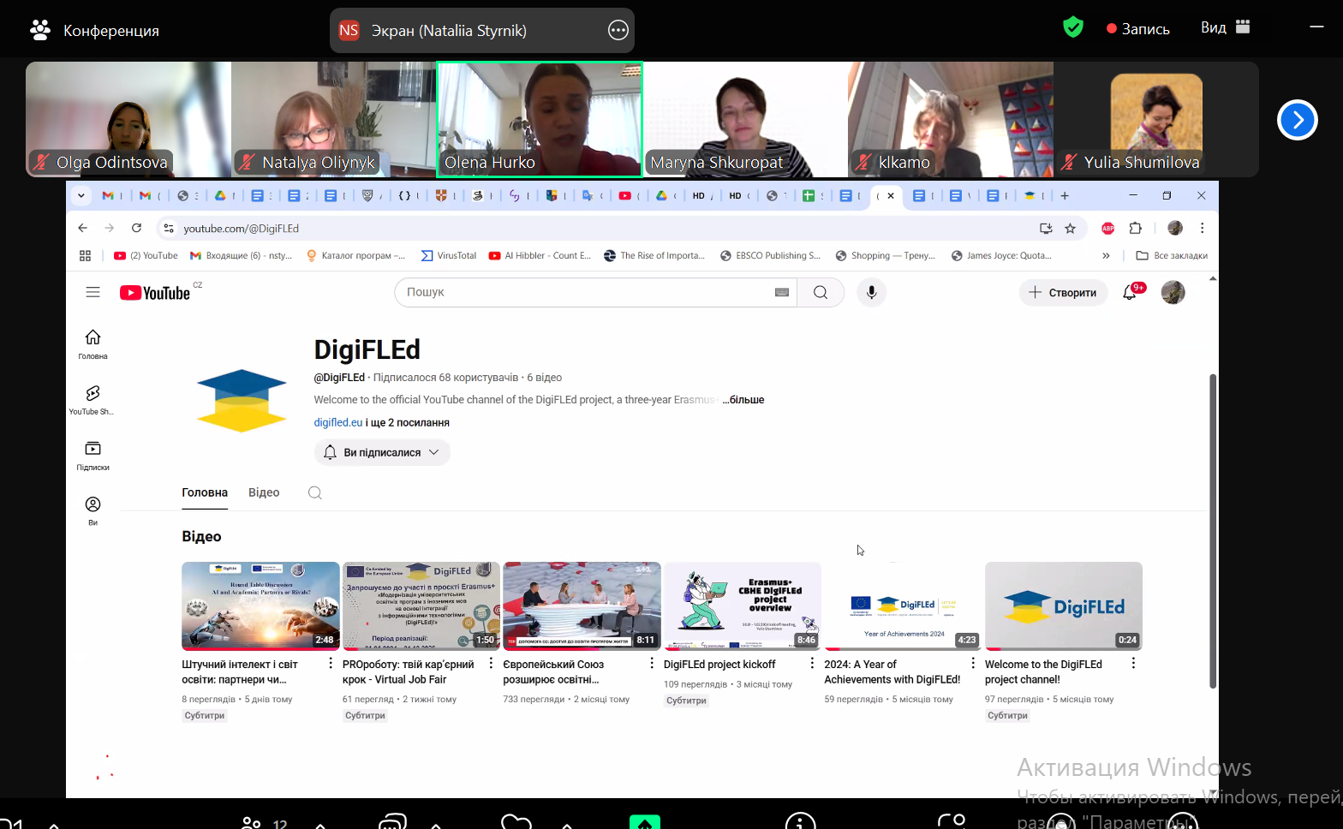Open the Європейський Союз розширює video thumbnail
Viewport: 1343px width, 829px height.
coord(582,605)
